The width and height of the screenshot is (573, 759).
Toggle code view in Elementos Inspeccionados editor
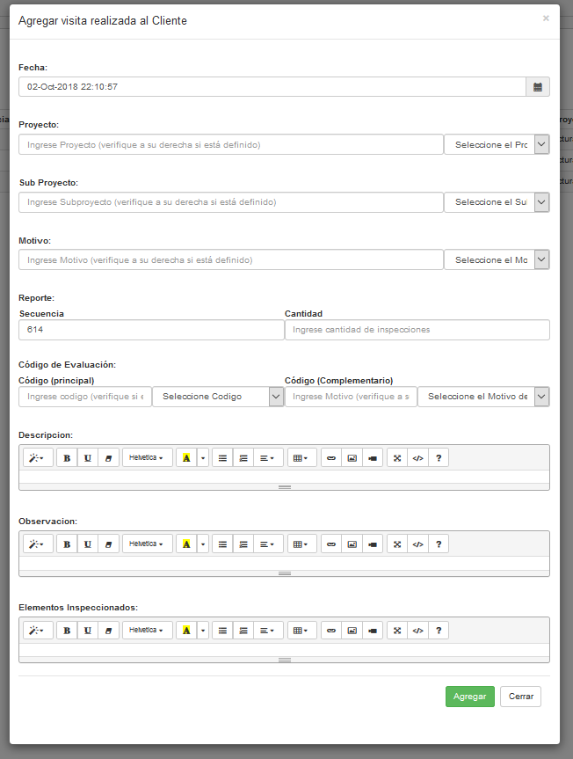pos(418,631)
